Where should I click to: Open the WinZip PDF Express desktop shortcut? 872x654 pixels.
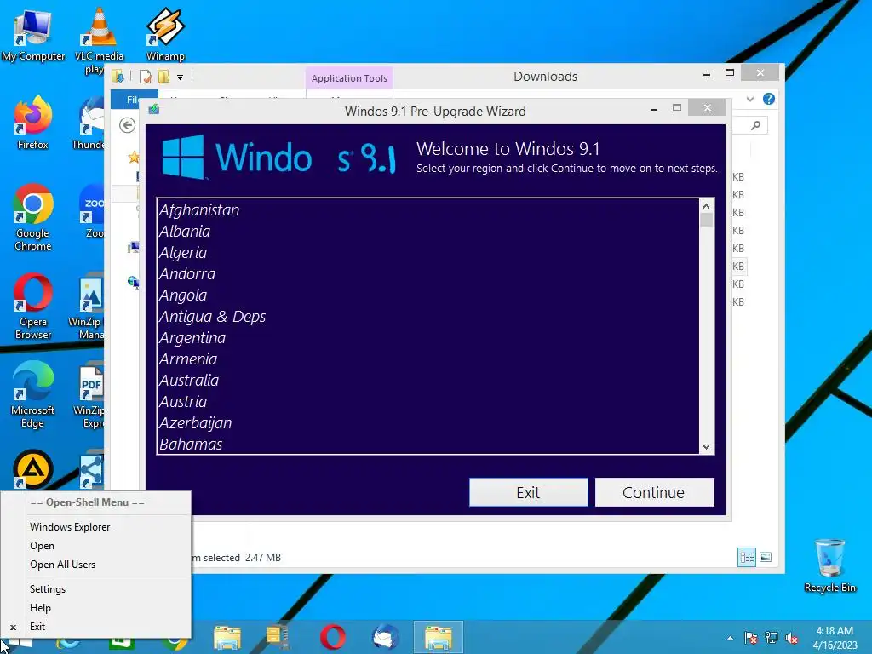90,395
